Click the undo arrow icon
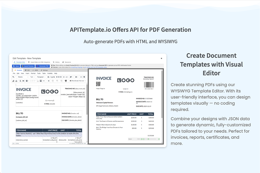This screenshot has width=260, height=173. click(x=13, y=77)
